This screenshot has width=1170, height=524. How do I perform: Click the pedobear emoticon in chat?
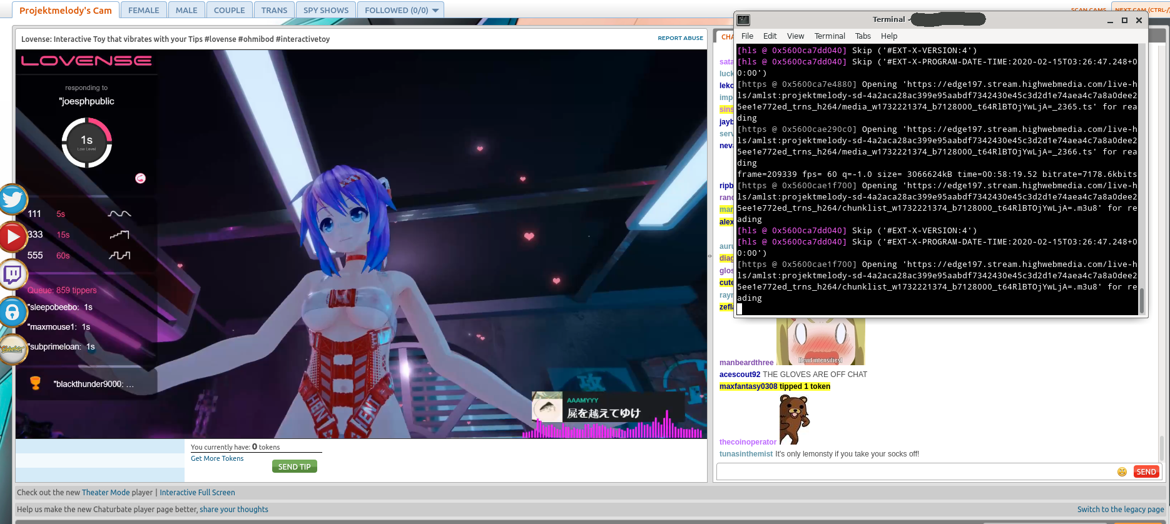pyautogui.click(x=793, y=419)
